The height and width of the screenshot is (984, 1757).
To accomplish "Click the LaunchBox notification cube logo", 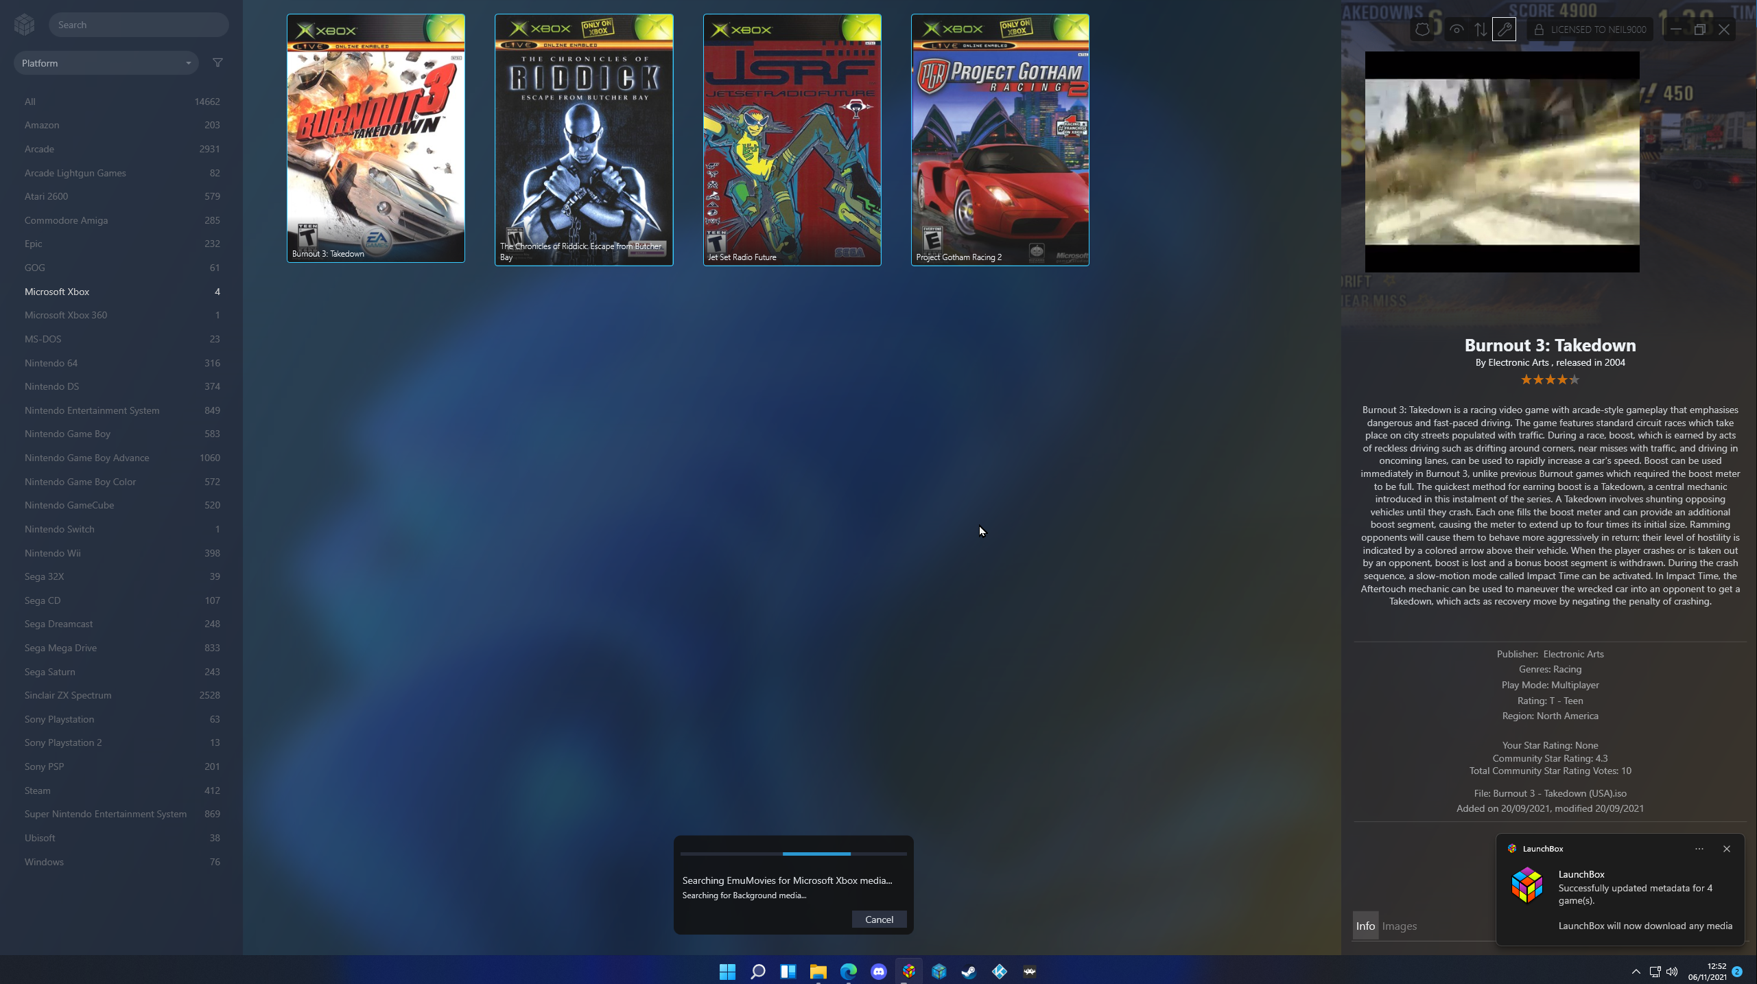I will (x=1527, y=886).
